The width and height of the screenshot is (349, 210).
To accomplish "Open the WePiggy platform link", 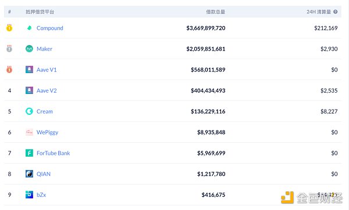I will pyautogui.click(x=48, y=132).
